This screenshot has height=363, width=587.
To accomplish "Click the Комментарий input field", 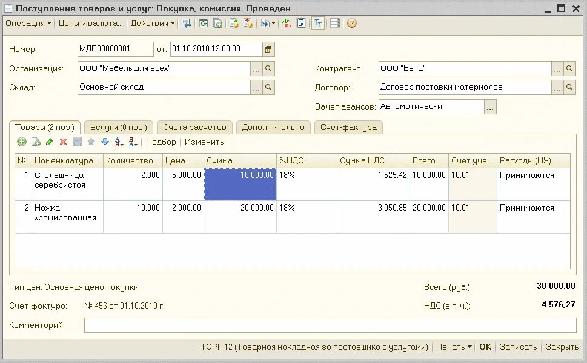I will pyautogui.click(x=330, y=325).
